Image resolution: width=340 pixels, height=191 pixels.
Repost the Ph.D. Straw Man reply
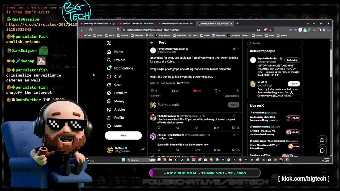tap(177, 128)
